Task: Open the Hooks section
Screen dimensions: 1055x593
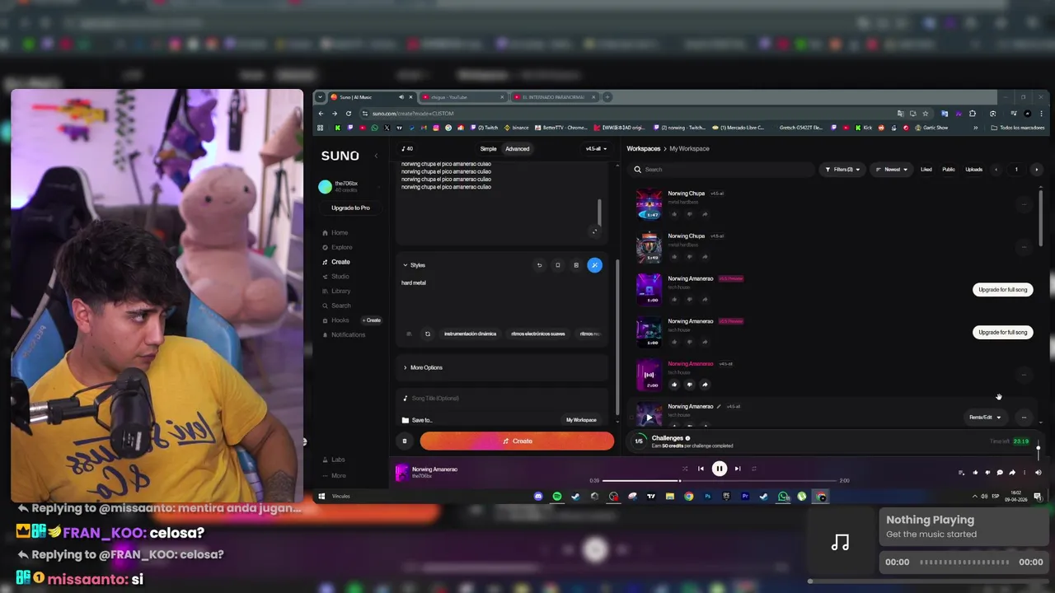Action: pyautogui.click(x=335, y=320)
